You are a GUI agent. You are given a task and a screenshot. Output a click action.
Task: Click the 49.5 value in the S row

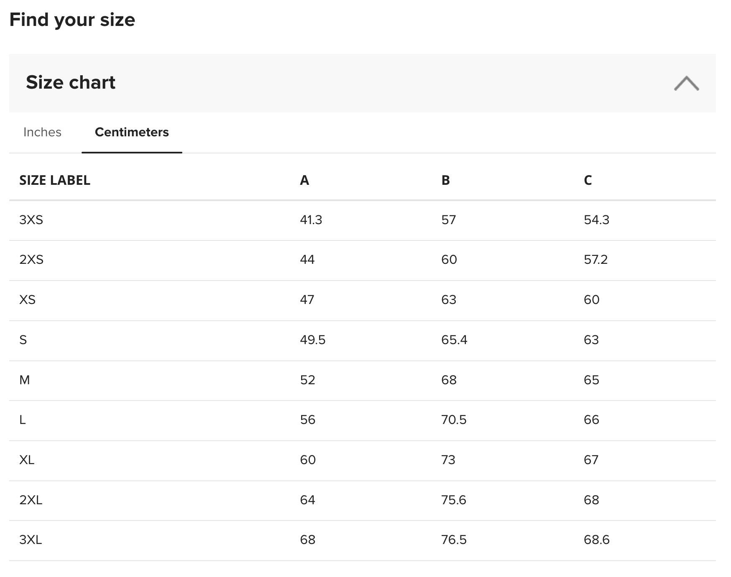(x=312, y=340)
